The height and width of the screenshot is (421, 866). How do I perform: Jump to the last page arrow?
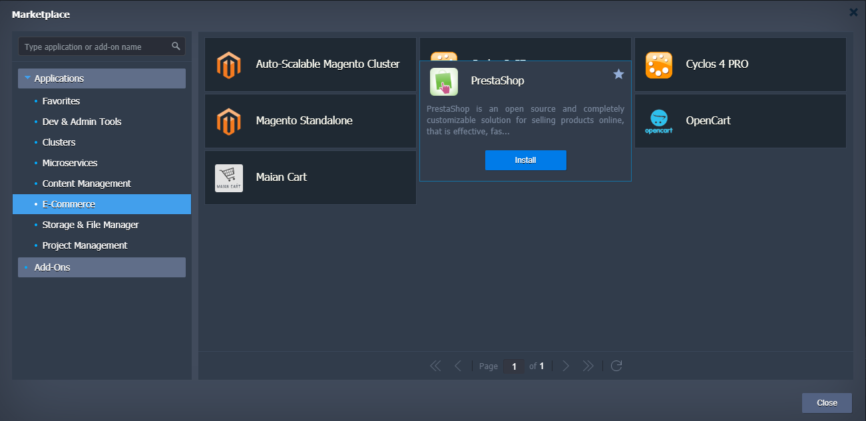tap(588, 366)
